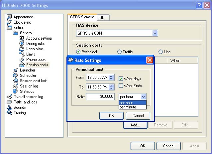Image resolution: width=212 pixels, height=154 pixels.
Task: Select the Statistics tree entry
Action: tap(27, 91)
